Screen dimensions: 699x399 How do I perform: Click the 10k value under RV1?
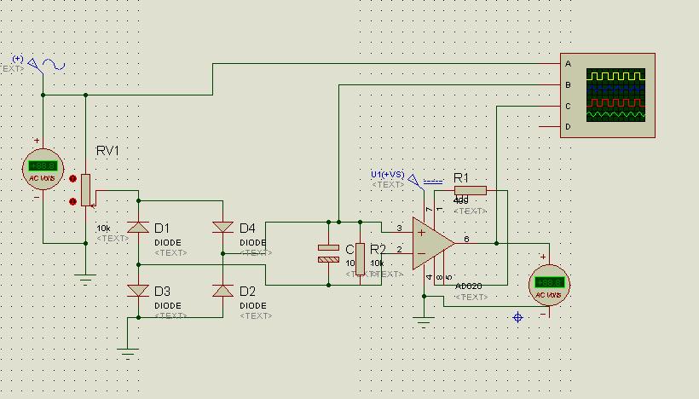click(x=103, y=228)
